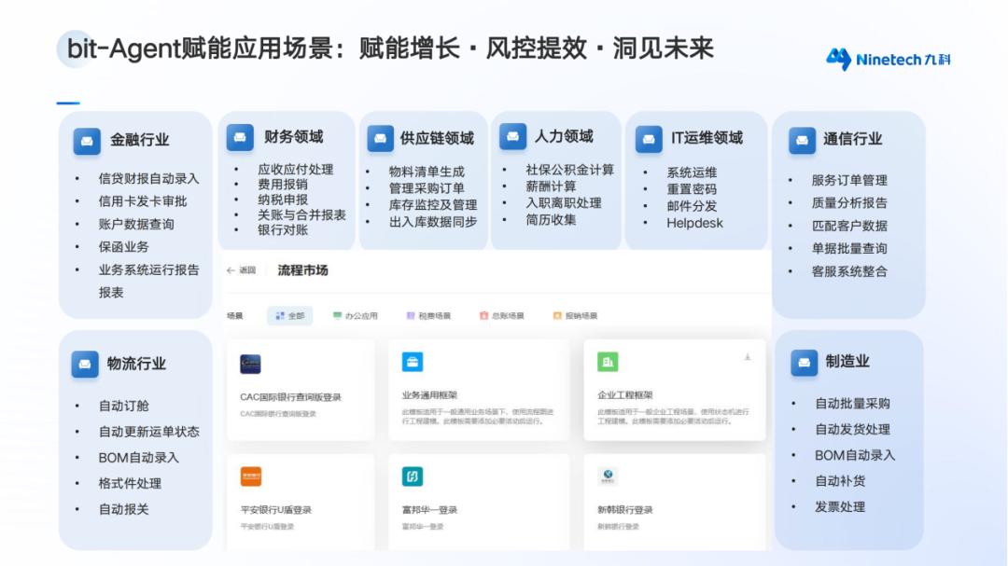The width and height of the screenshot is (1008, 566).
Task: Click the 薪酬计算 bullet
Action: coord(551,186)
